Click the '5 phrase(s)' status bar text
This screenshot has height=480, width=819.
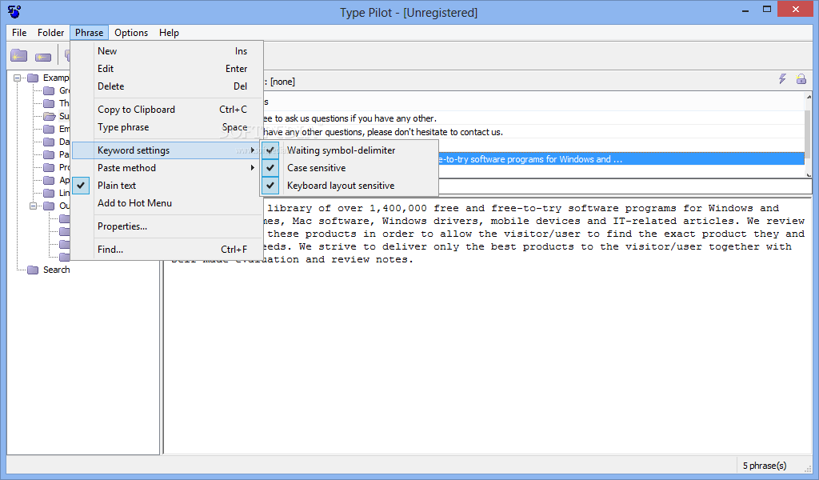[x=764, y=466]
